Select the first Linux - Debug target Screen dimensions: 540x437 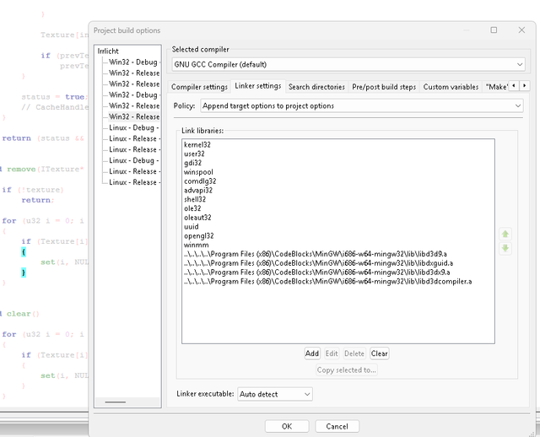(x=134, y=127)
